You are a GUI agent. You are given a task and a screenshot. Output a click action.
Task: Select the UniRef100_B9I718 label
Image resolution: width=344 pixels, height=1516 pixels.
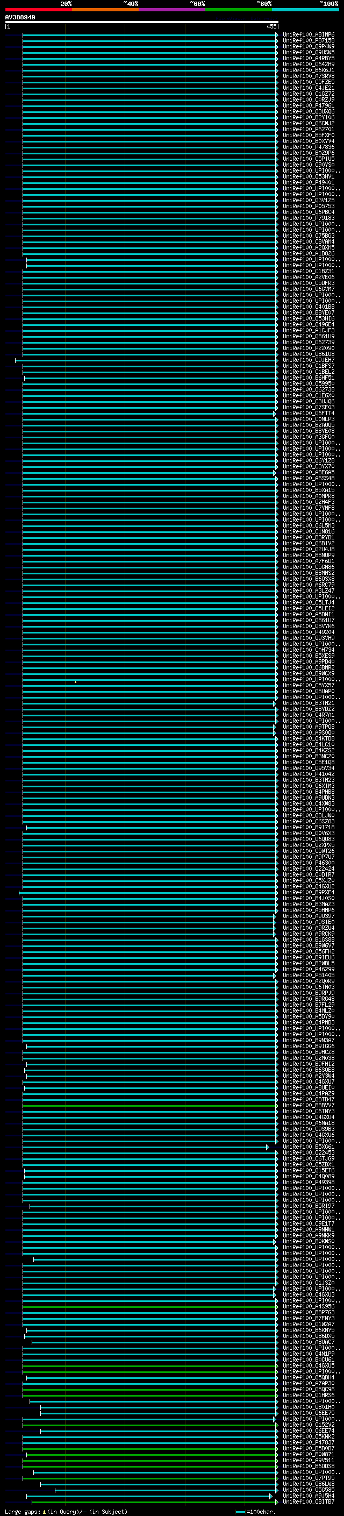(309, 828)
